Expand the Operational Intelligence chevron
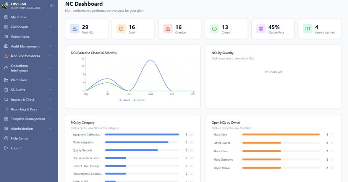The image size is (348, 182). pyautogui.click(x=50, y=68)
